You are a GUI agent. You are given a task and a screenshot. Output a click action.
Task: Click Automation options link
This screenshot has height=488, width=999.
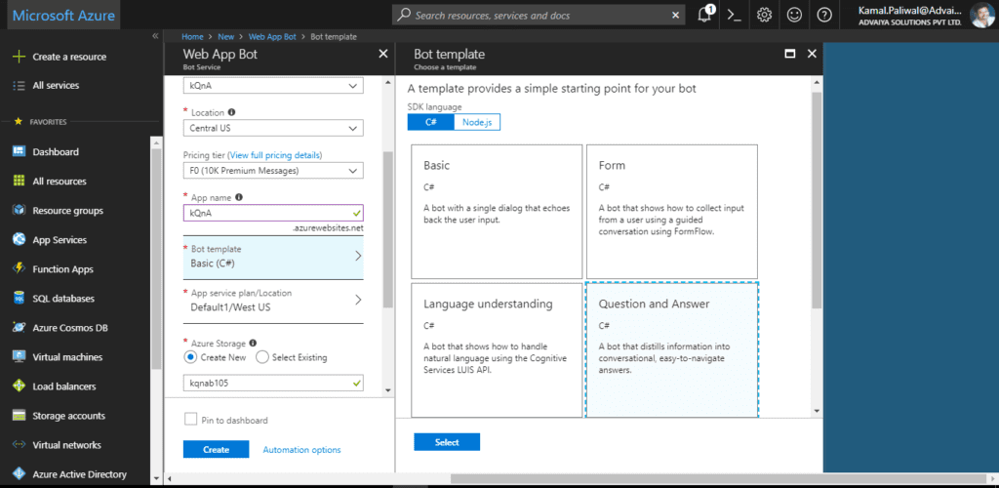(302, 450)
